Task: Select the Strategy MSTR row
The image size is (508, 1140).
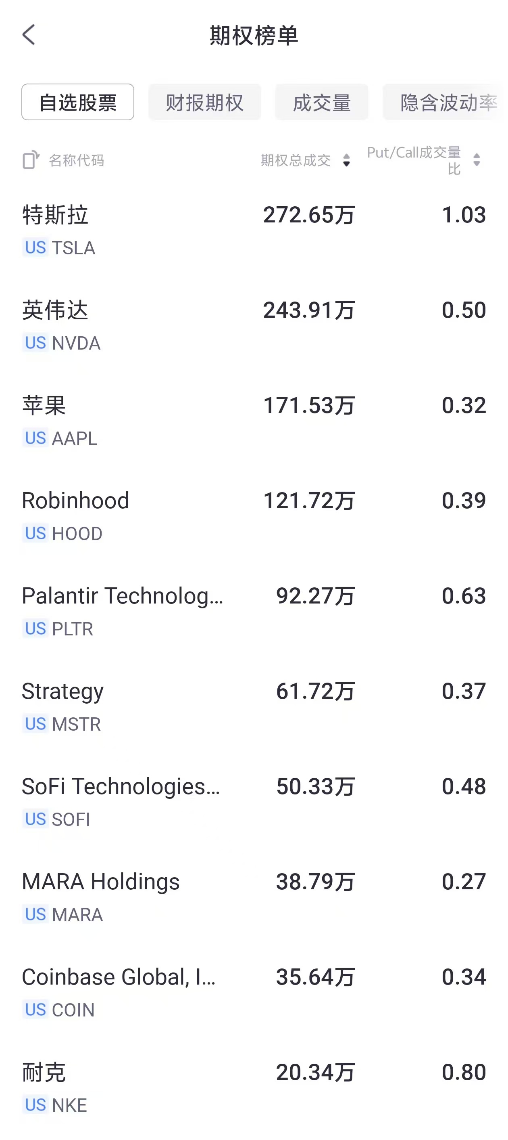Action: 254,707
